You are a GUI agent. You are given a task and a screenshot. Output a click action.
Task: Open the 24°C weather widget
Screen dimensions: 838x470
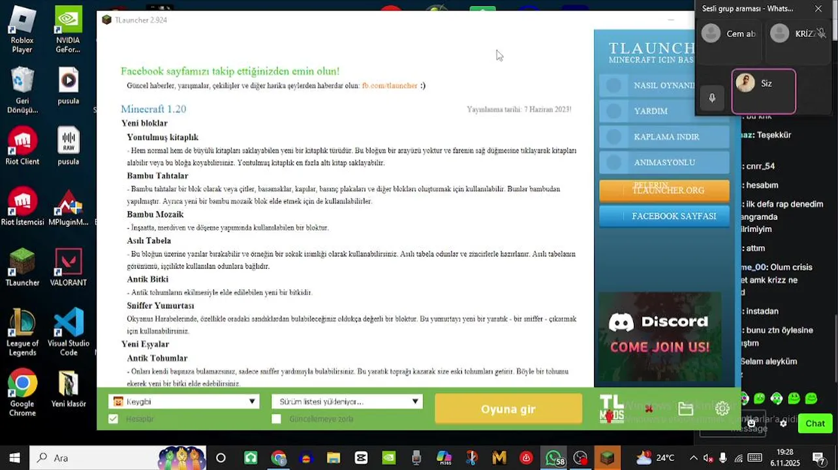coord(655,458)
